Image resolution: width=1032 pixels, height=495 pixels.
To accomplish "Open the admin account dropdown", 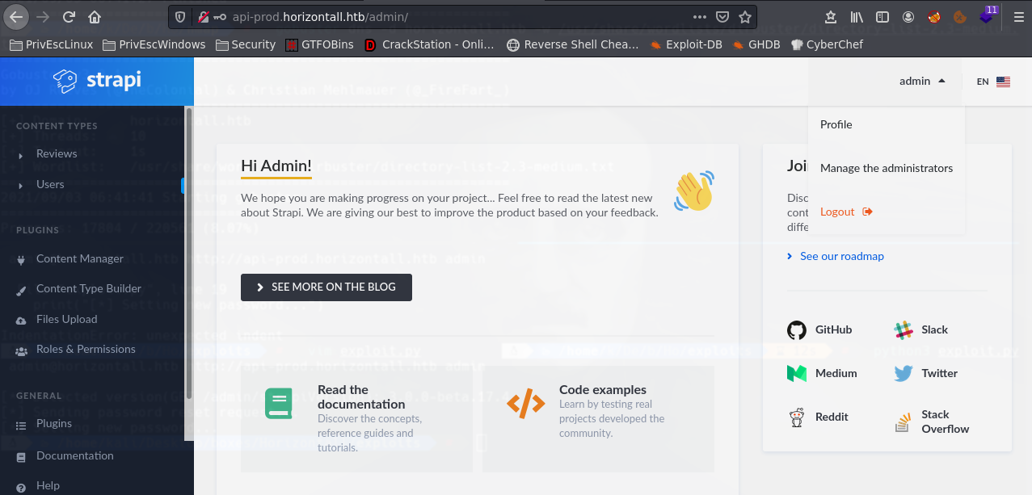I will [x=922, y=81].
